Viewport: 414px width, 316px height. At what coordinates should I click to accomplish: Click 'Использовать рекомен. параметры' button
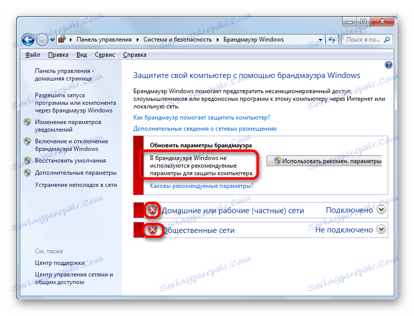(324, 161)
